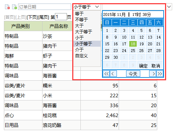Screen dimensions: 181x133
Task: Select day 14 in calendar
Action: click(158, 37)
